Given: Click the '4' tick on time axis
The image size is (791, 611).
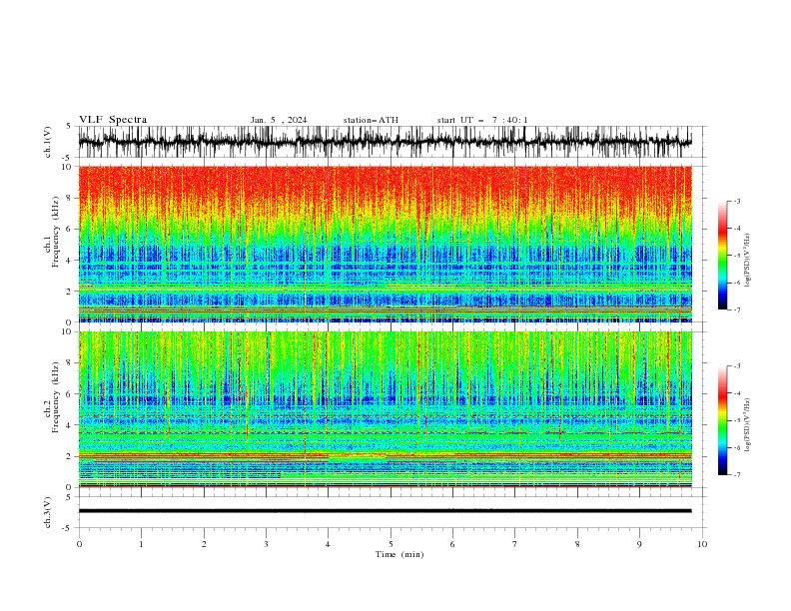Looking at the screenshot, I should pyautogui.click(x=328, y=544).
